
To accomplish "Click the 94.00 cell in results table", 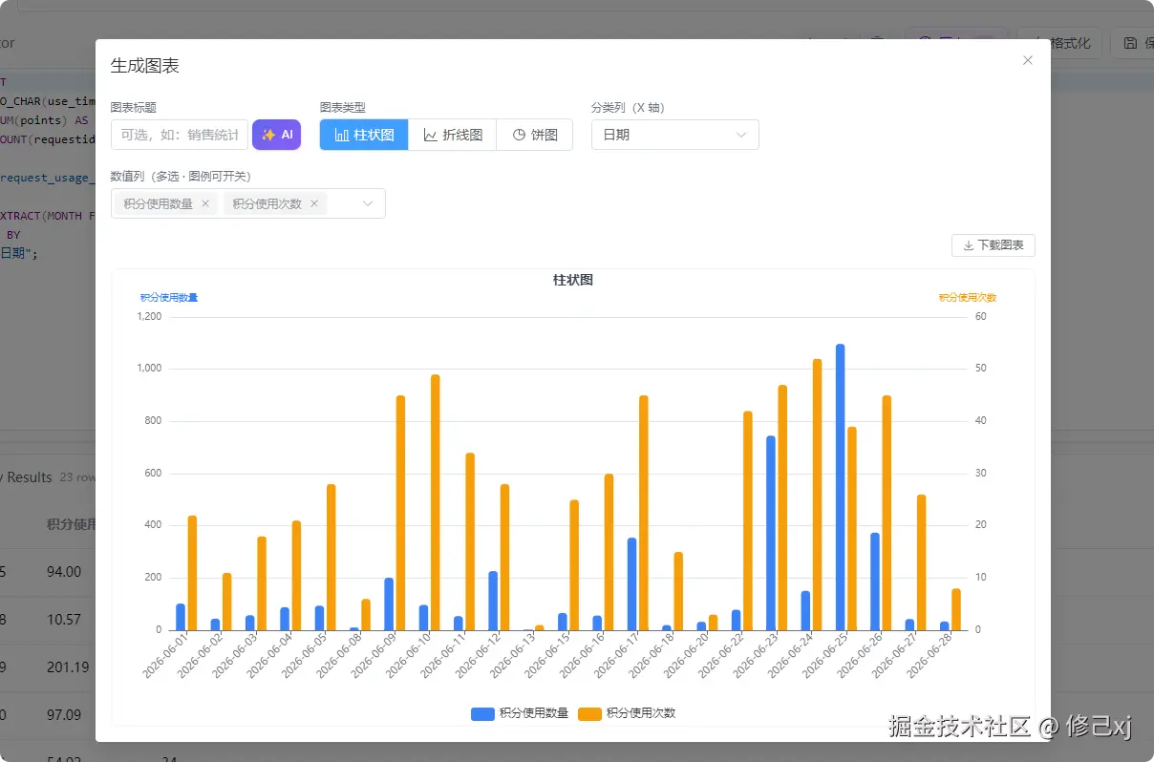I will [64, 572].
